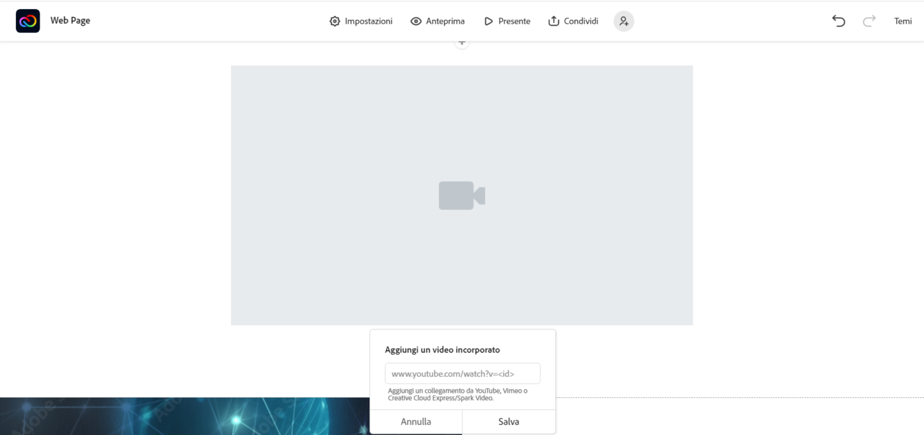Open the Anteprima preview view
Image resolution: width=924 pixels, height=435 pixels.
(438, 20)
